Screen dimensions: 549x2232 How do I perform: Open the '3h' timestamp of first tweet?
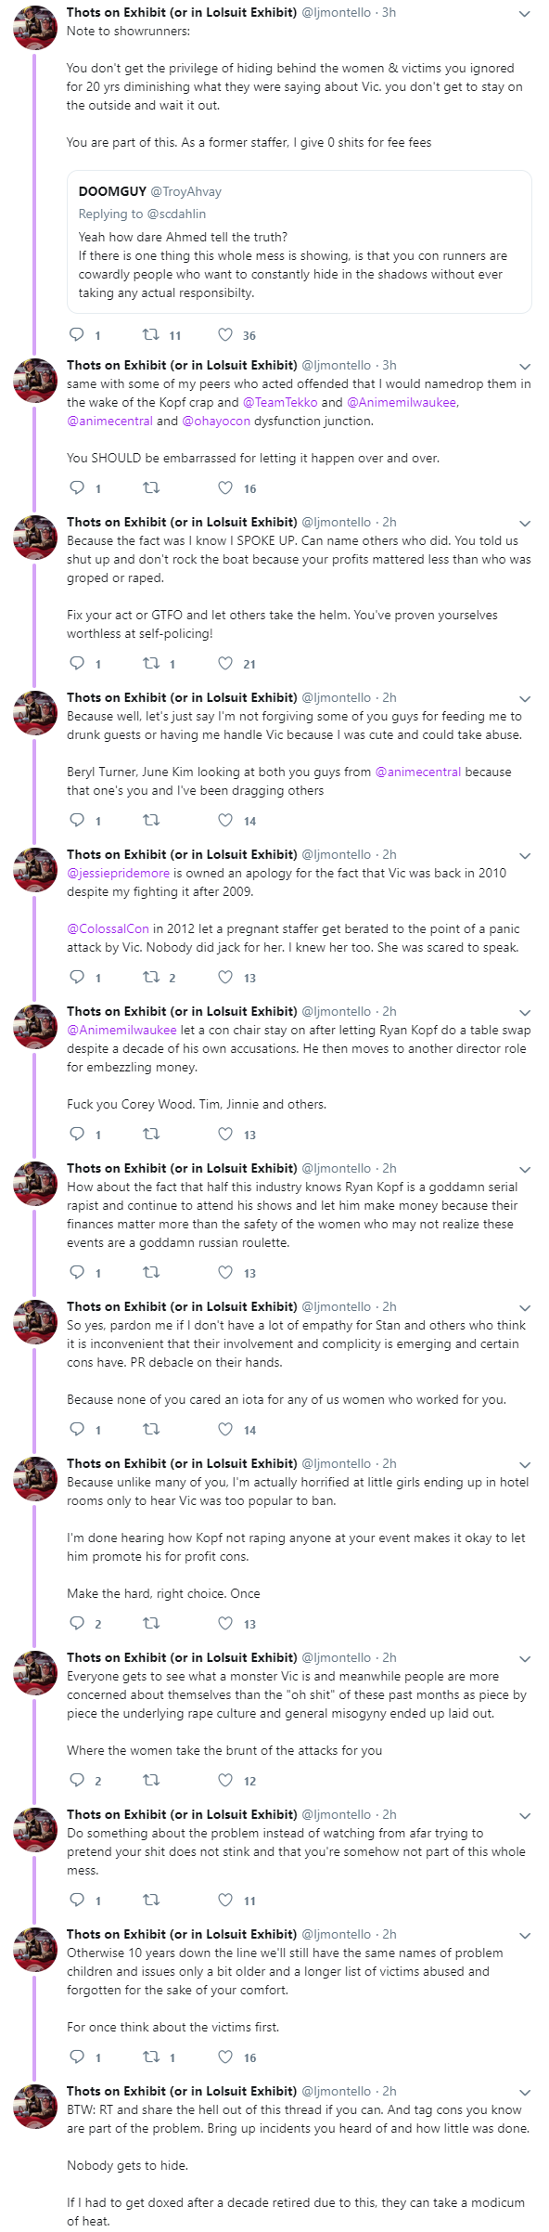pos(389,12)
